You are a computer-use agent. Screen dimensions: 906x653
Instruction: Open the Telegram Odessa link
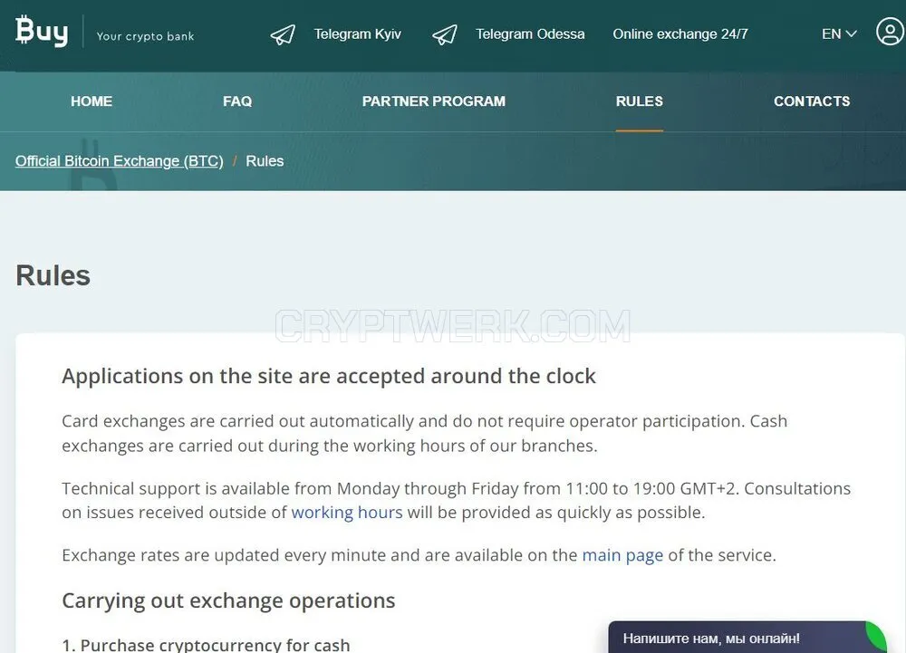point(530,34)
